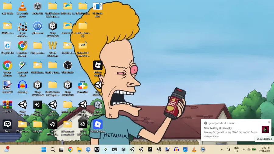Open Unity Hub desktop shortcut
The height and width of the screenshot is (154, 274).
pos(37,8)
